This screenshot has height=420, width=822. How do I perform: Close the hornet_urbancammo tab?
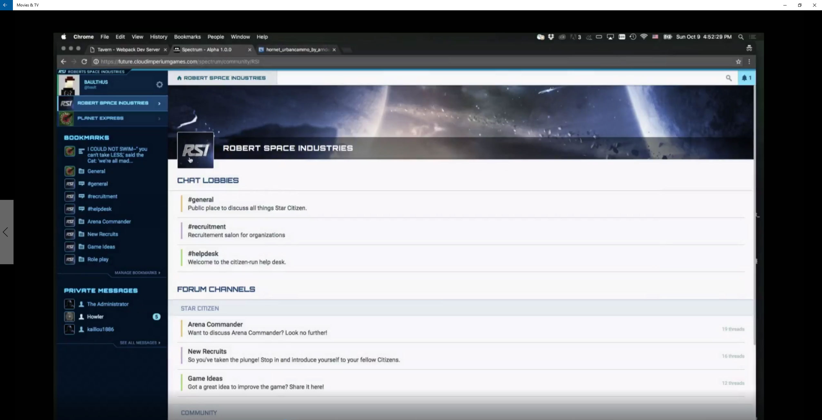(334, 50)
